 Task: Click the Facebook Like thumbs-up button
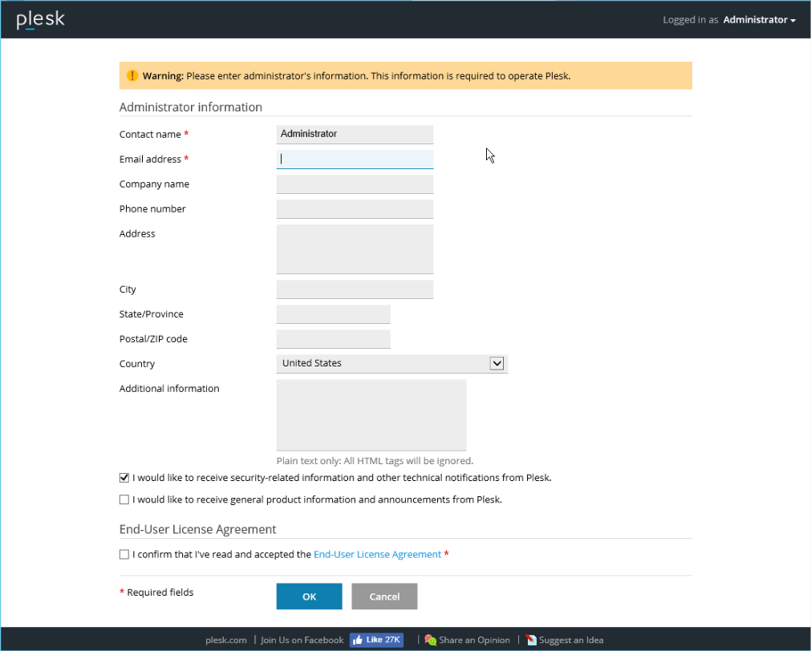pos(376,640)
